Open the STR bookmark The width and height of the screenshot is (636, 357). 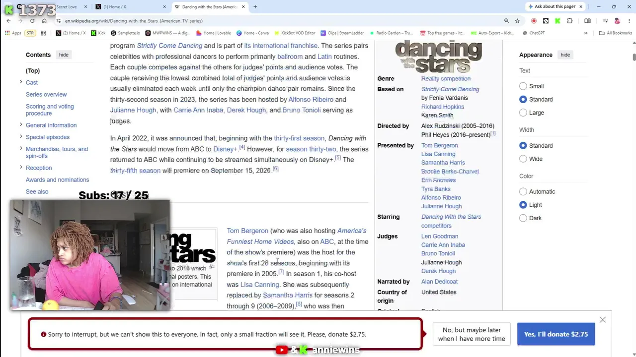(x=30, y=33)
